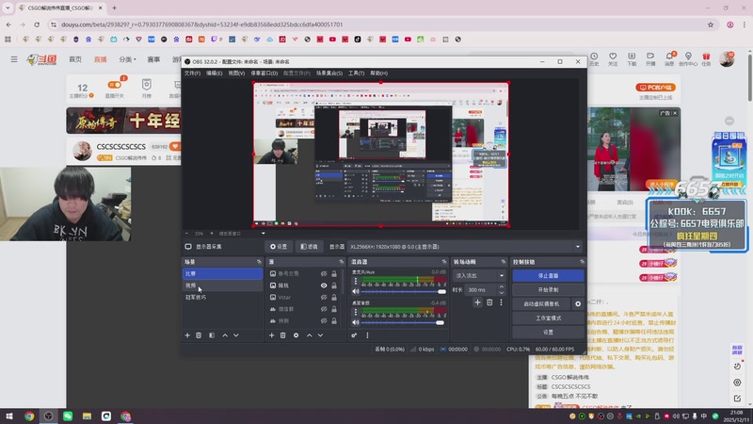Remove the scene transition with the trash icon
Screen dimensions: 753x424
489,302
